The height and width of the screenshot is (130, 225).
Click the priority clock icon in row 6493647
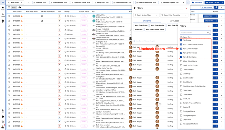click(x=65, y=26)
